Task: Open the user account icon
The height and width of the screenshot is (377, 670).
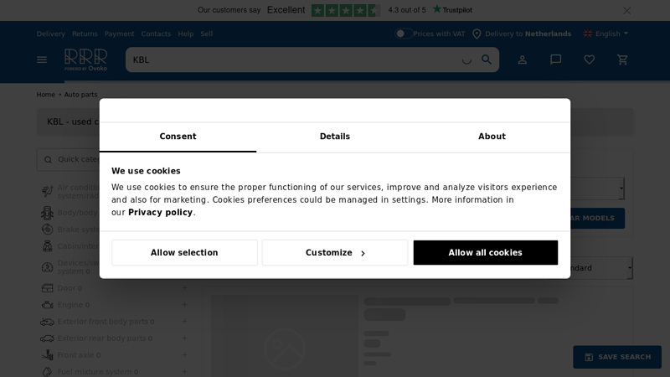Action: (523, 59)
